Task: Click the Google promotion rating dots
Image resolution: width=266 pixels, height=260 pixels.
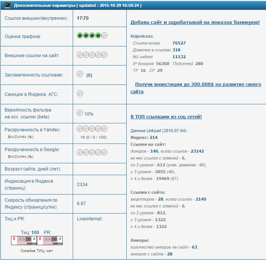Action: (92, 152)
